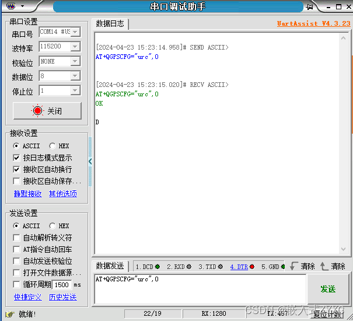Viewport: 353px width, 321px height.
Task: Click the send text box with AT+QGPSCFG
Action: coord(200,289)
